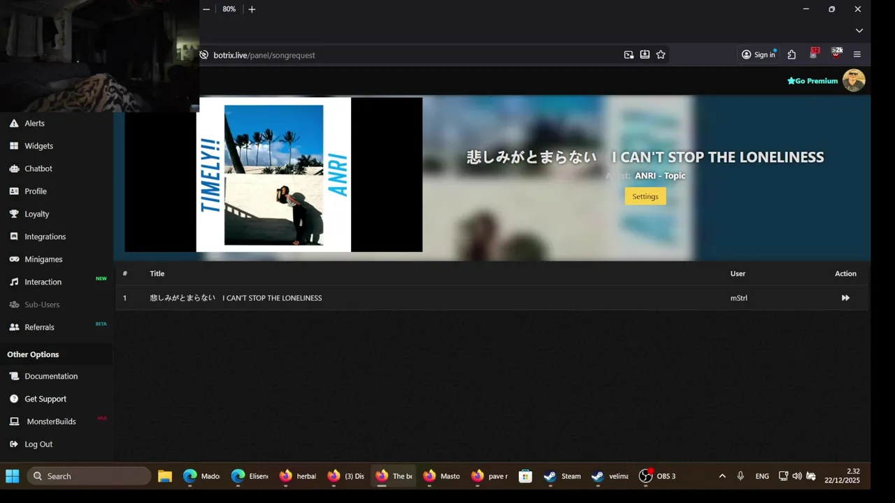The height and width of the screenshot is (503, 895).
Task: Click the Referrals users icon
Action: tap(14, 327)
